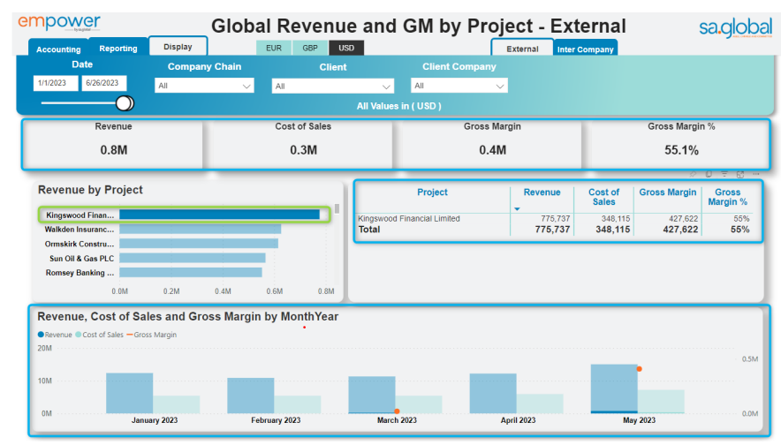Sort table by Revenue column header
This screenshot has width=781, height=445.
point(542,192)
